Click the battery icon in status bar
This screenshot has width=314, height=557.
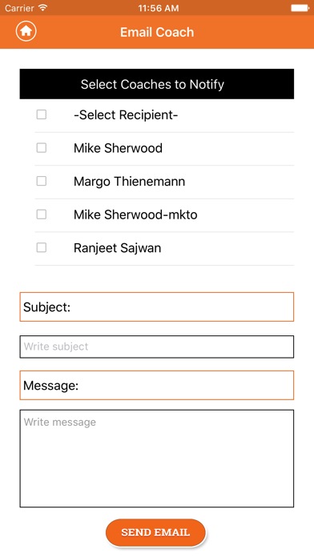[x=300, y=8]
